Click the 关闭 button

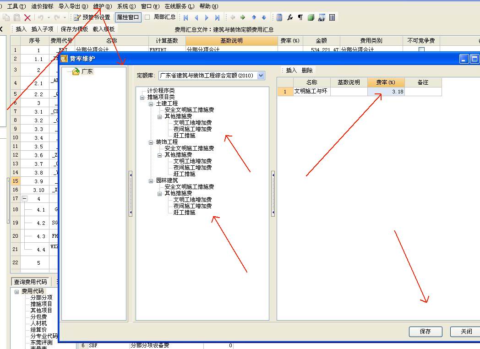point(466,332)
